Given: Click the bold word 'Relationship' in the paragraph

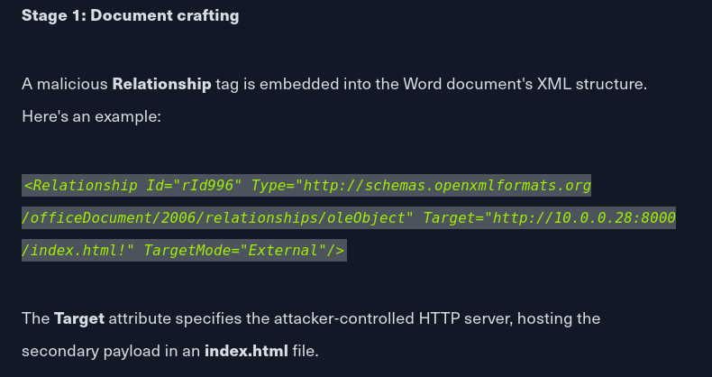Looking at the screenshot, I should 161,84.
